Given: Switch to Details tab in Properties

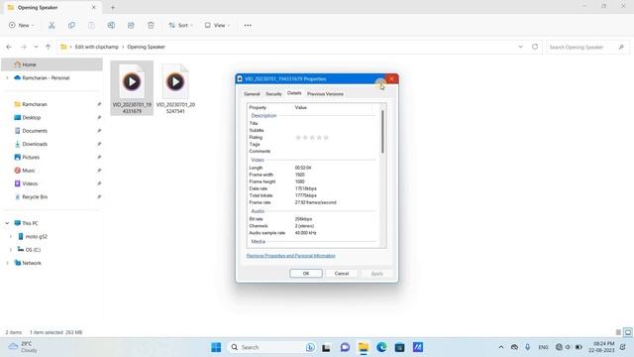Looking at the screenshot, I should pos(294,93).
